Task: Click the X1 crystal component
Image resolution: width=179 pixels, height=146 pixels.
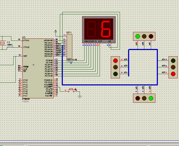Action: point(2,43)
